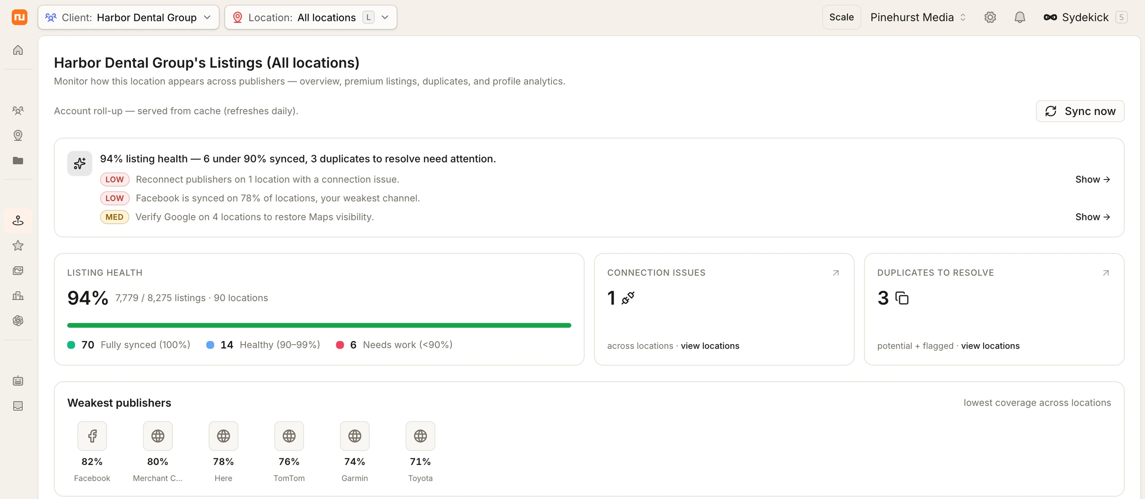Open the Client Harbor Dental Group dropdown
The width and height of the screenshot is (1145, 499).
pyautogui.click(x=128, y=17)
